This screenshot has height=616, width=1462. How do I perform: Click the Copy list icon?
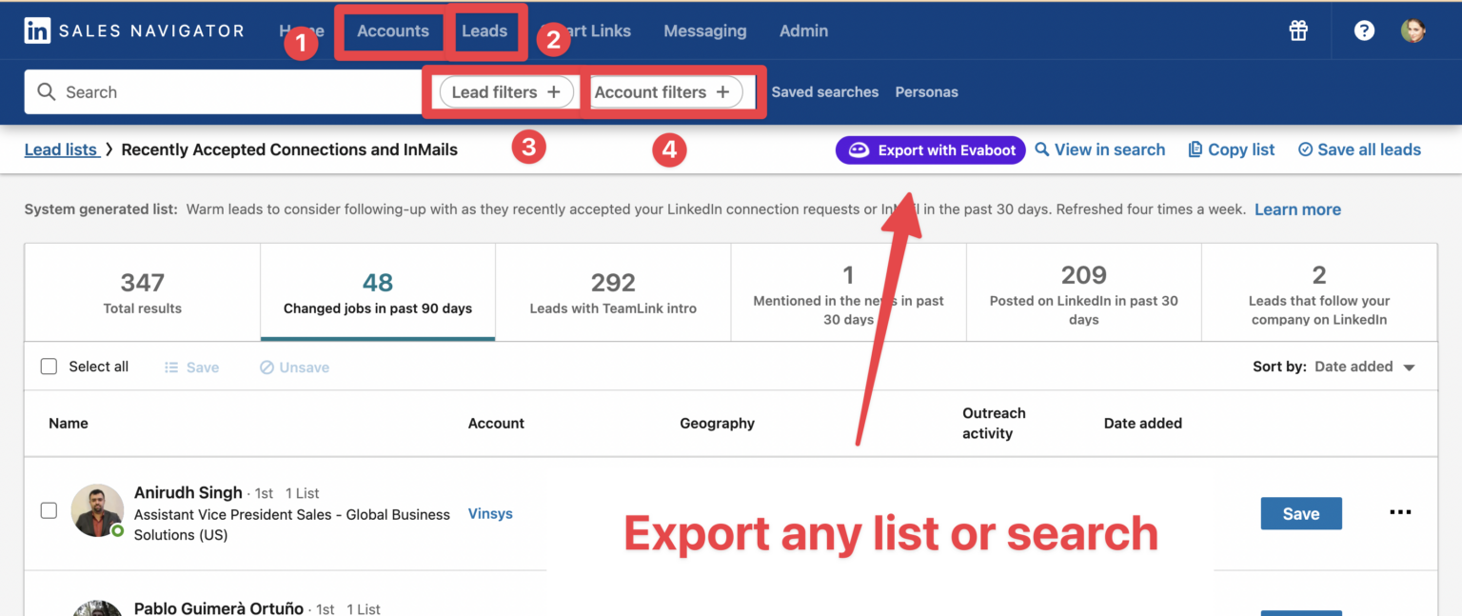pyautogui.click(x=1194, y=149)
